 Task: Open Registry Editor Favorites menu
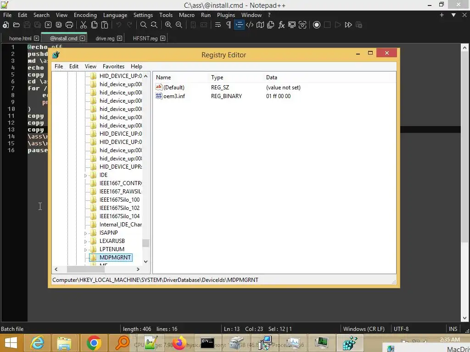[x=113, y=66]
